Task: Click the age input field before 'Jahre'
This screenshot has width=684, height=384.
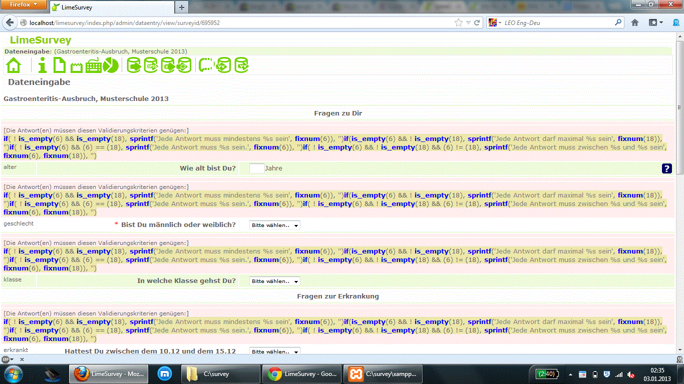Action: tap(256, 168)
